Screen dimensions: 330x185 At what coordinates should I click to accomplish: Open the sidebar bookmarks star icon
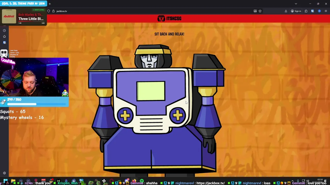pyautogui.click(x=4, y=36)
